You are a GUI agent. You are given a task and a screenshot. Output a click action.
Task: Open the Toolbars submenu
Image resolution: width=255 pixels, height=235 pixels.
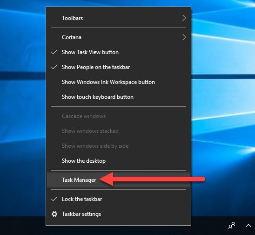(x=118, y=18)
